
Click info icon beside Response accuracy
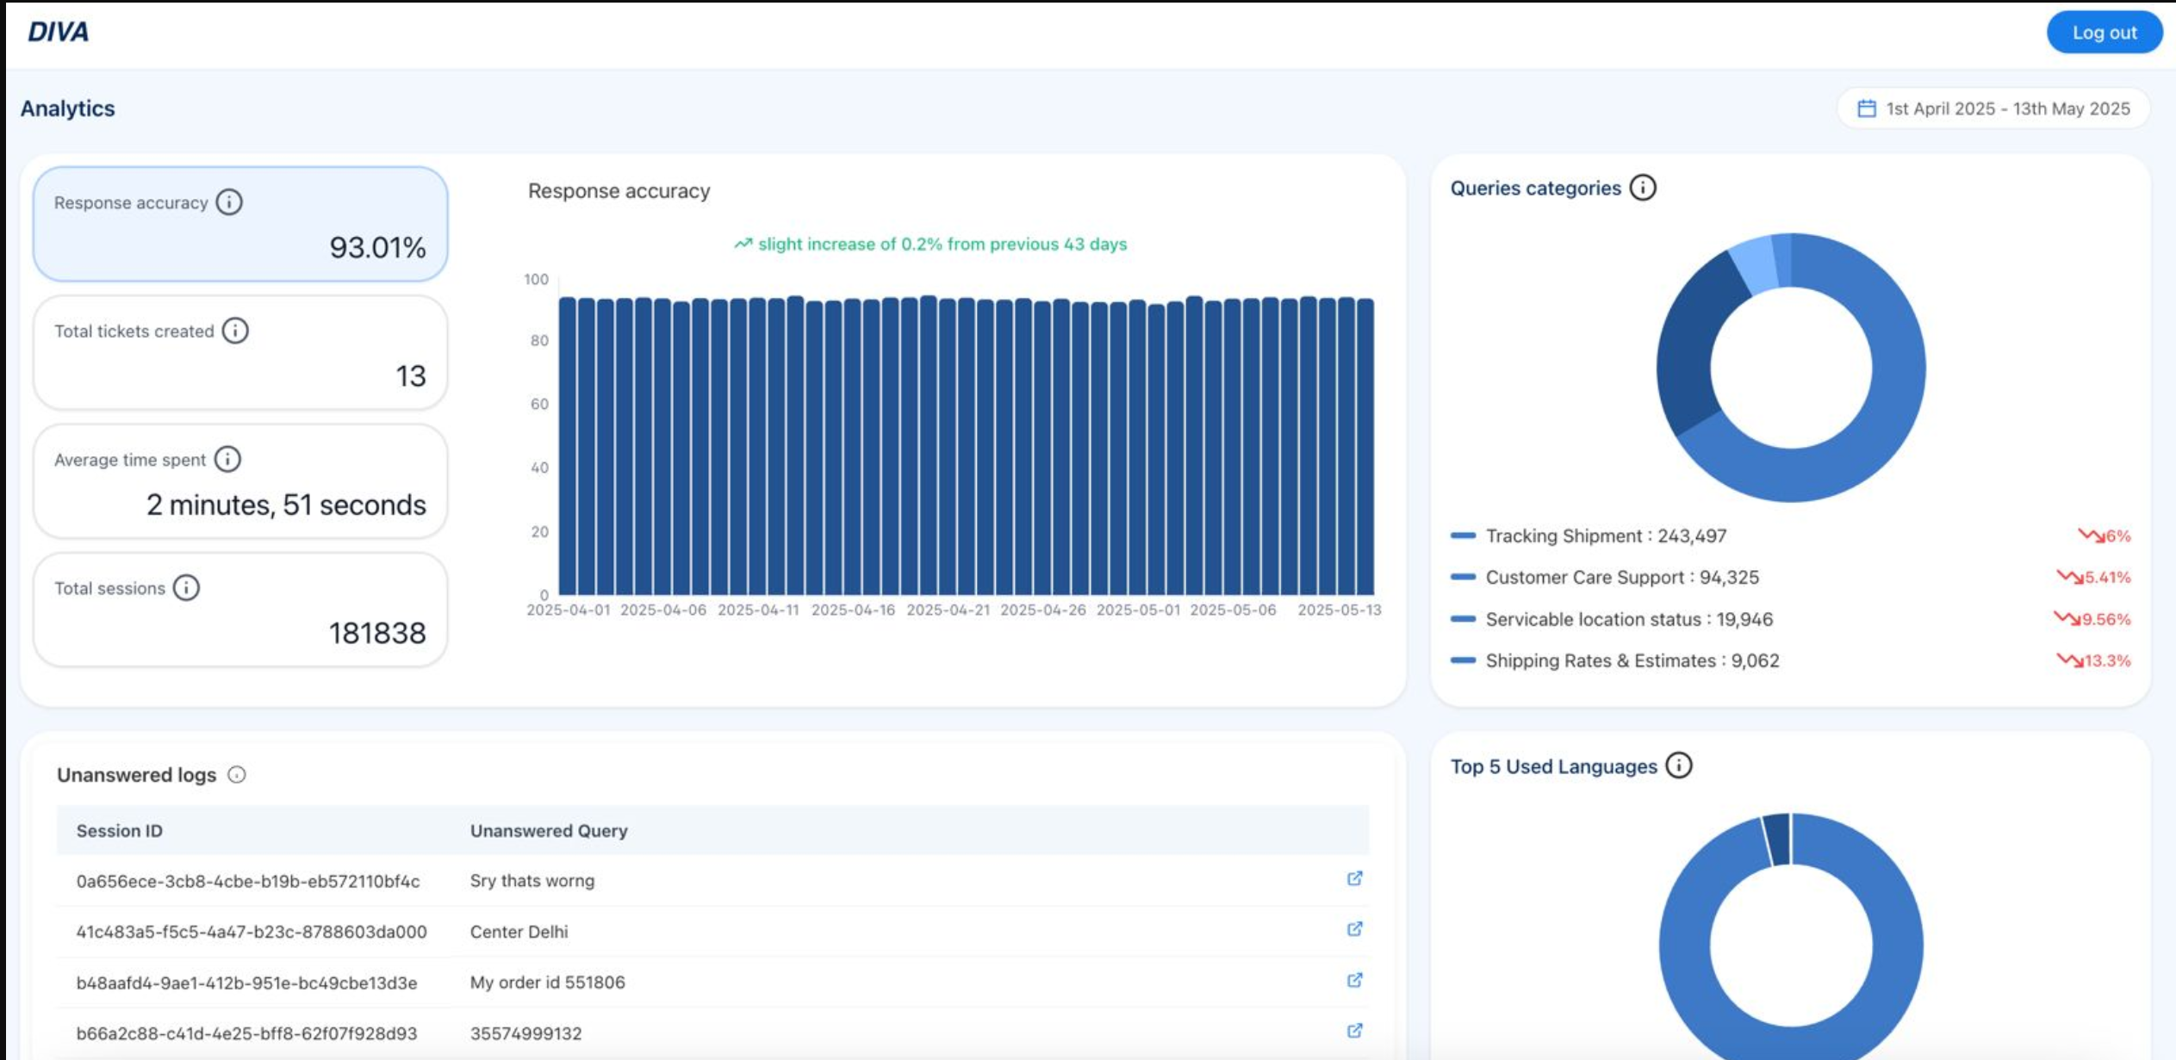pos(229,202)
